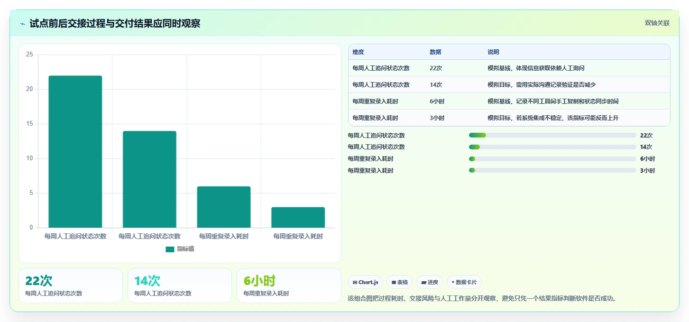Click the 双轴关联 label in header
The height and width of the screenshot is (322, 689).
657,23
